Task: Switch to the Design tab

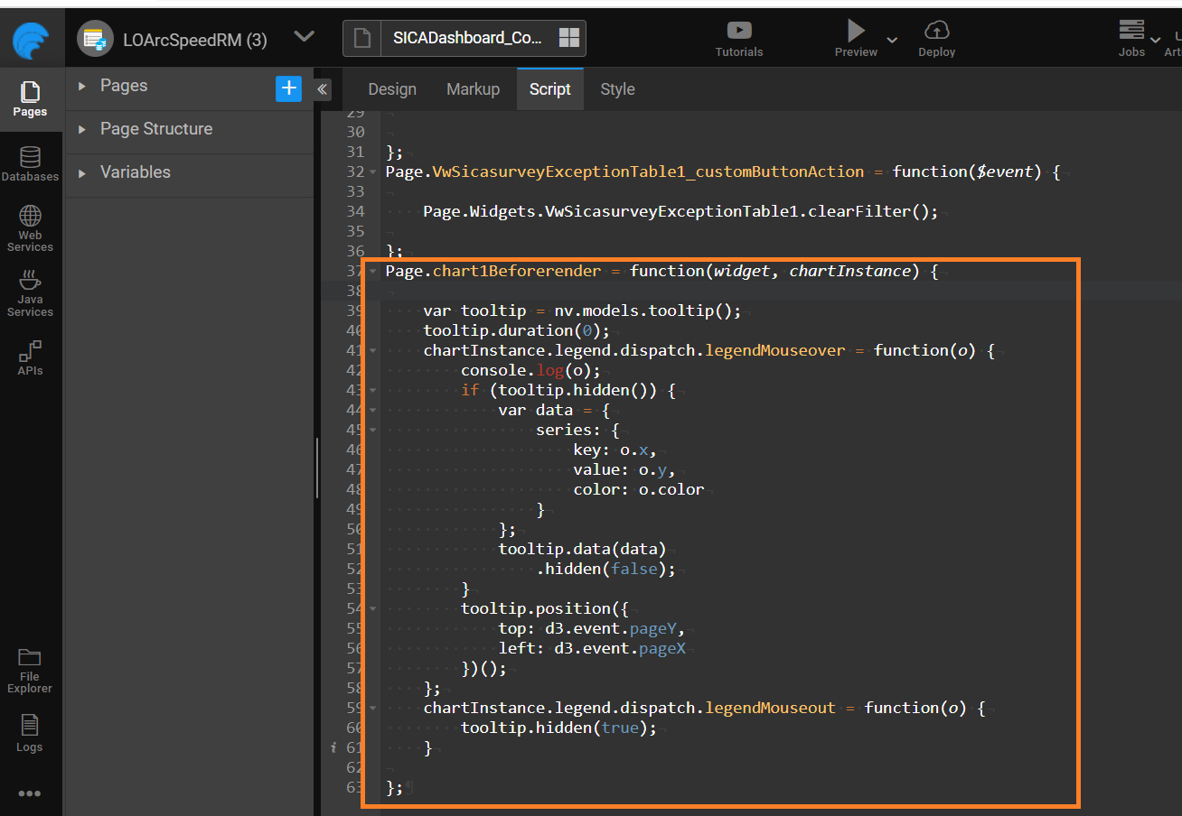Action: pyautogui.click(x=392, y=89)
